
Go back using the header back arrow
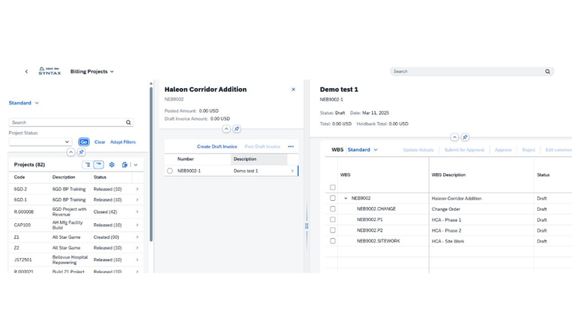pyautogui.click(x=26, y=72)
